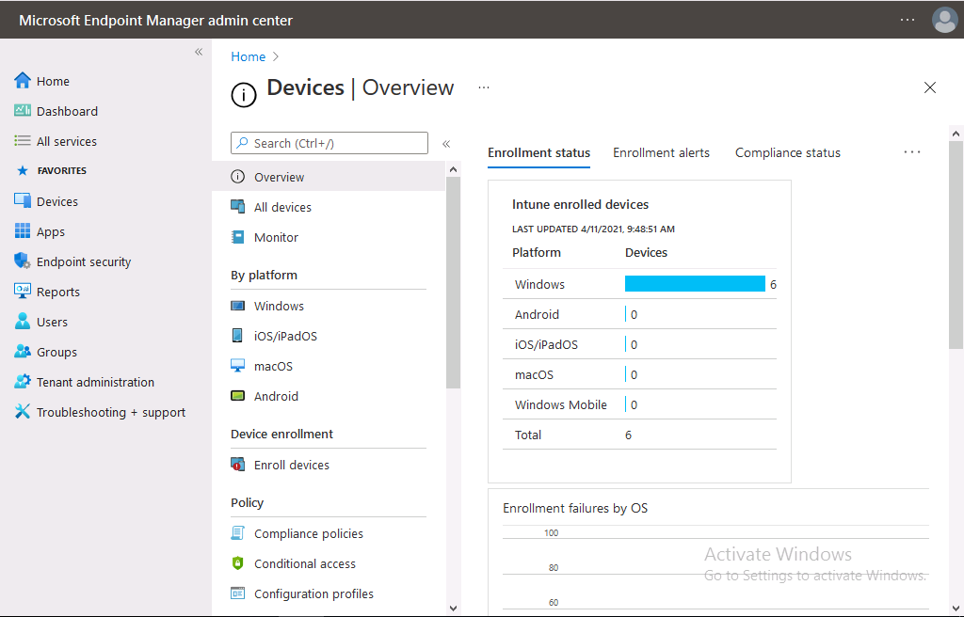This screenshot has width=964, height=617.
Task: Open the Configuration profiles icon
Action: click(x=237, y=593)
